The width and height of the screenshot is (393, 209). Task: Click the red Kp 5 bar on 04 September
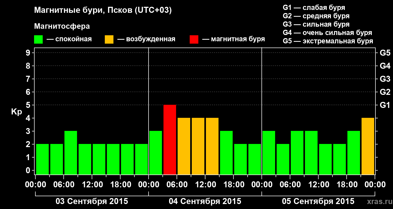tap(170, 140)
